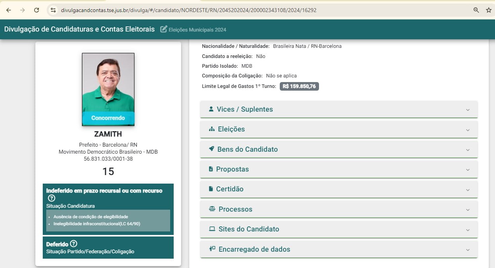Click the zoom magnifier icon in address bar
495x268 pixels.
point(476,10)
